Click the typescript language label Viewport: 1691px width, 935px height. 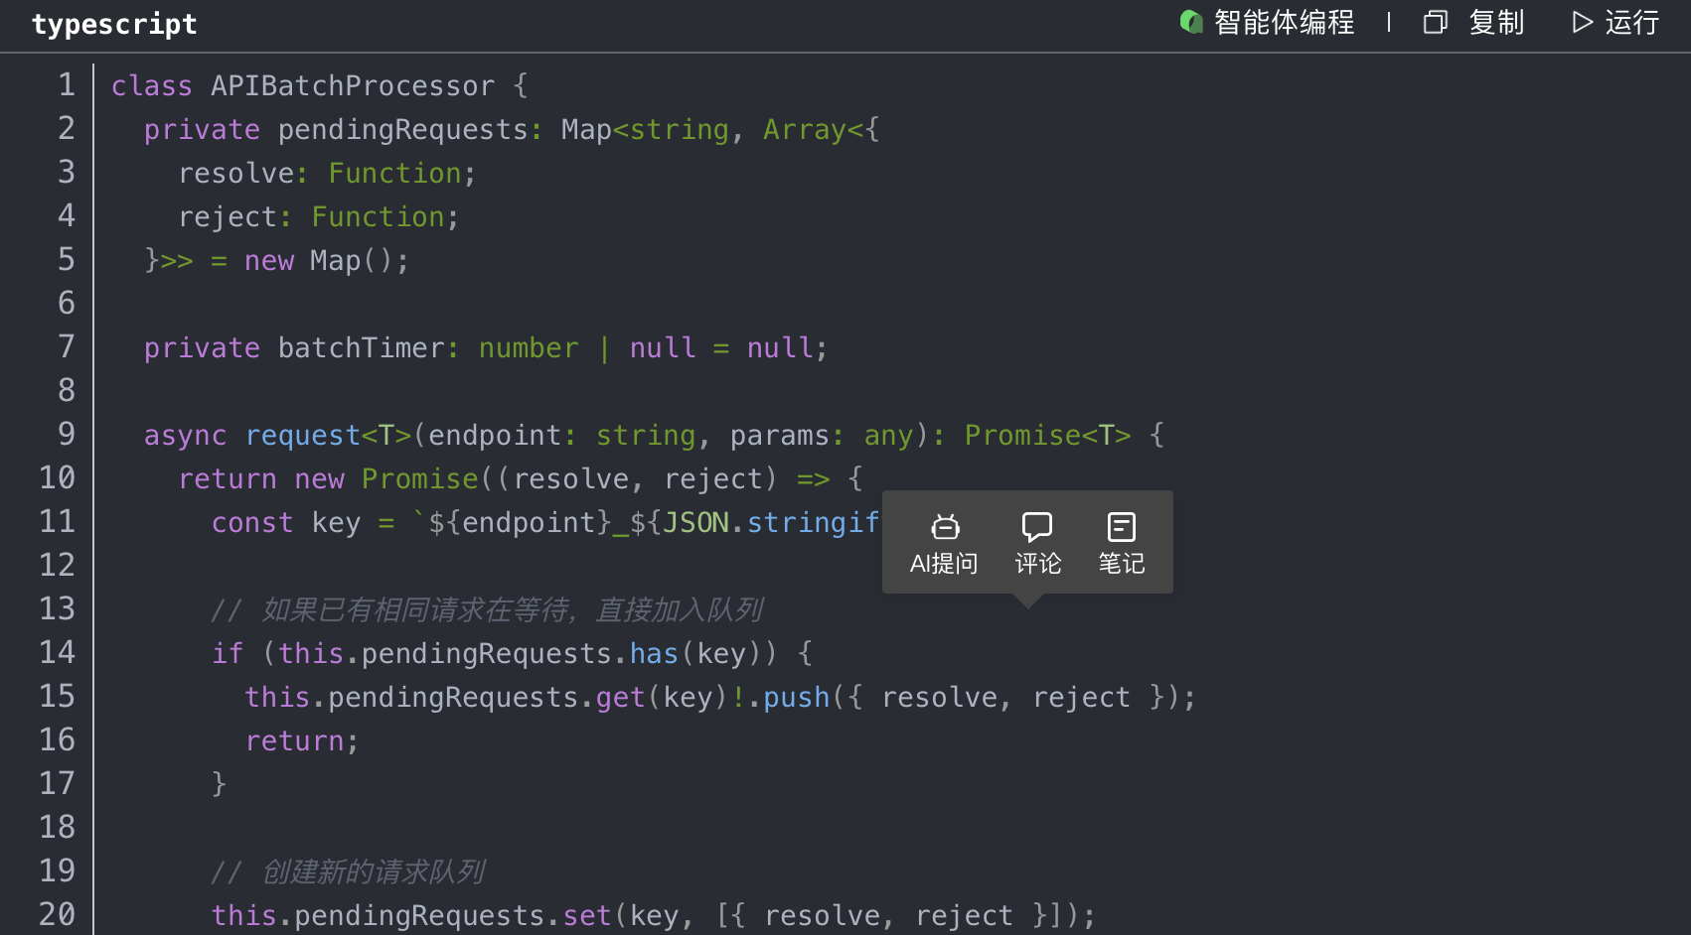pos(114,24)
